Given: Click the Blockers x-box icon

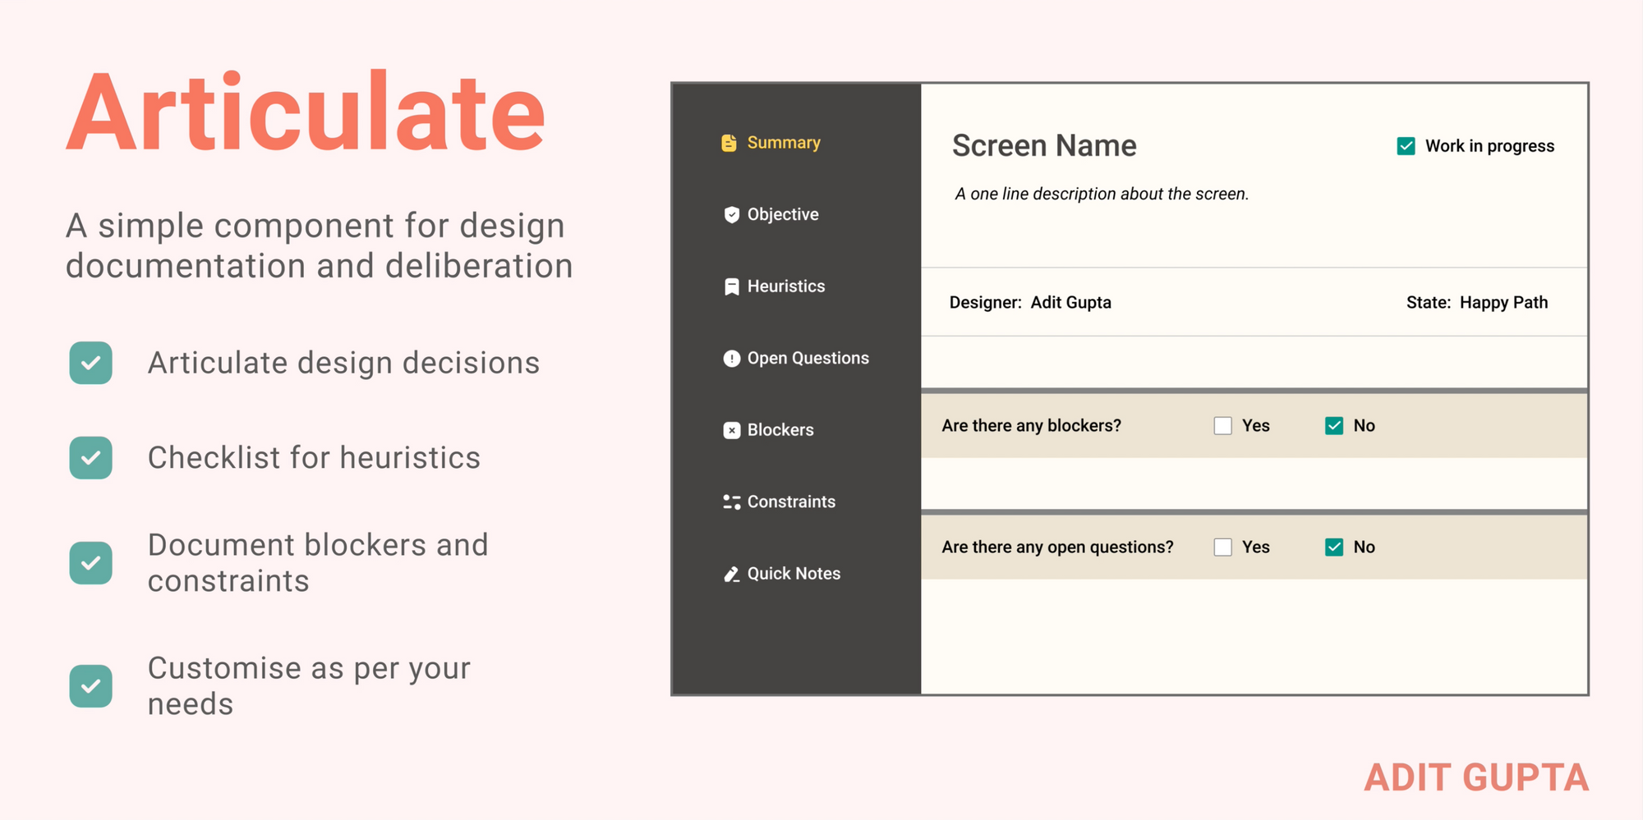Looking at the screenshot, I should click(x=731, y=430).
